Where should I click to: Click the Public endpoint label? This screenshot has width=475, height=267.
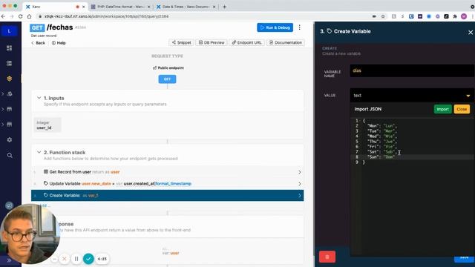(168, 67)
